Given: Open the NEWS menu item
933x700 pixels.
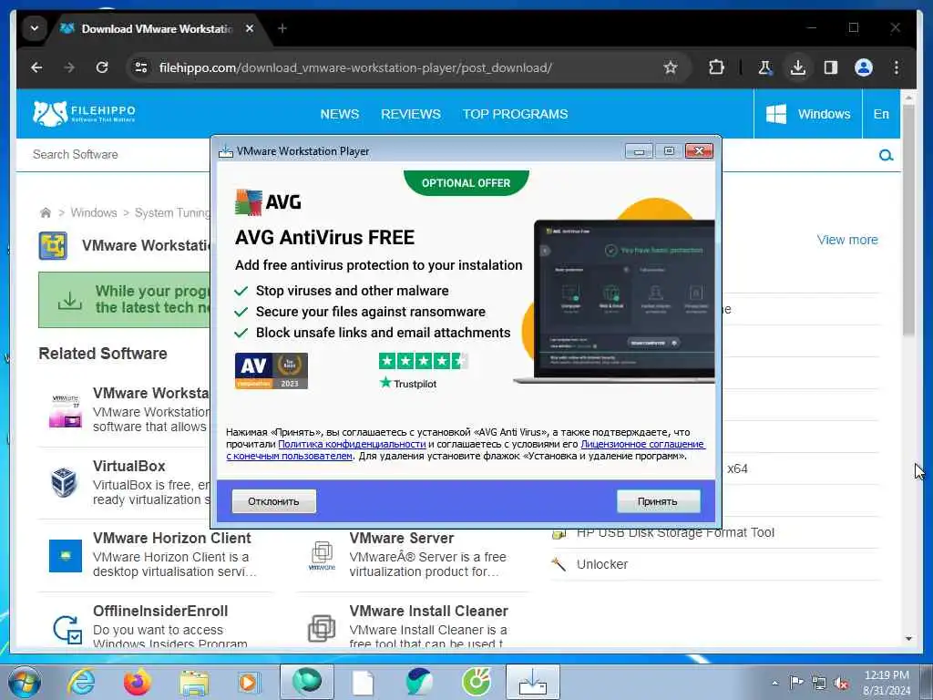Looking at the screenshot, I should 339,114.
